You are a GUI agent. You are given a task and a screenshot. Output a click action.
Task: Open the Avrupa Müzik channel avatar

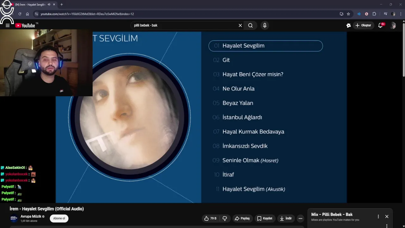tap(14, 218)
